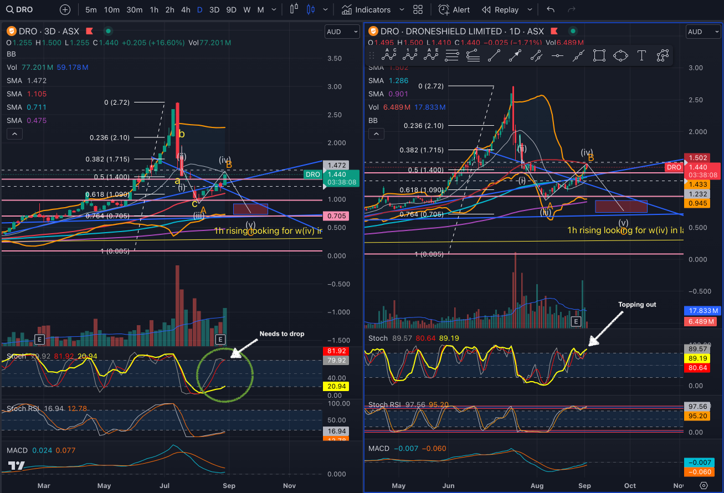Open AUD currency dropdown on 3D chart
This screenshot has height=493, width=724.
pos(342,32)
